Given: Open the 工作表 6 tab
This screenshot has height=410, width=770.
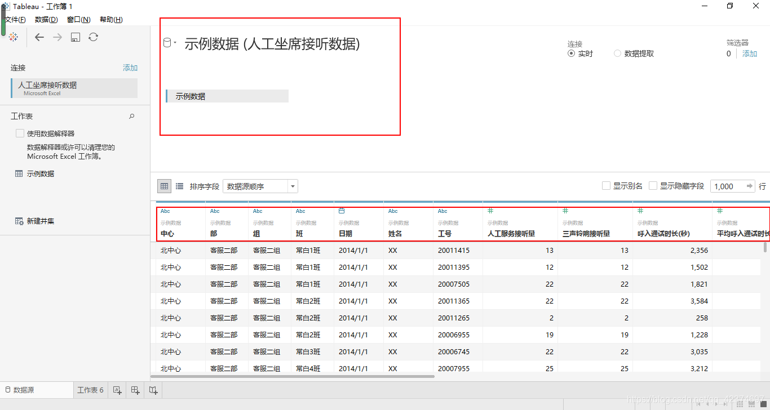Looking at the screenshot, I should click(x=90, y=390).
